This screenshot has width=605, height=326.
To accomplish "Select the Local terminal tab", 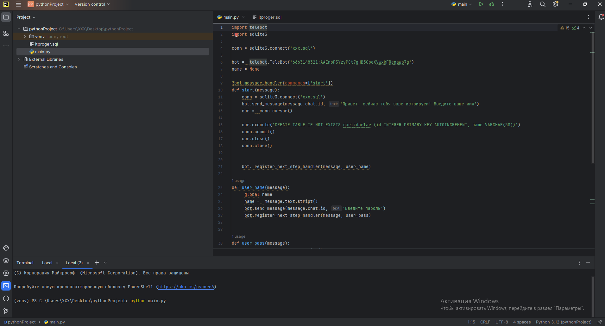I will point(47,263).
